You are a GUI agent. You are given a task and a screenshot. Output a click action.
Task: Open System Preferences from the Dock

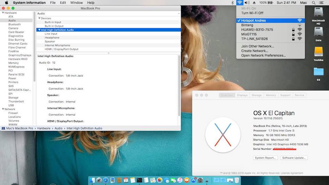[x=200, y=180]
